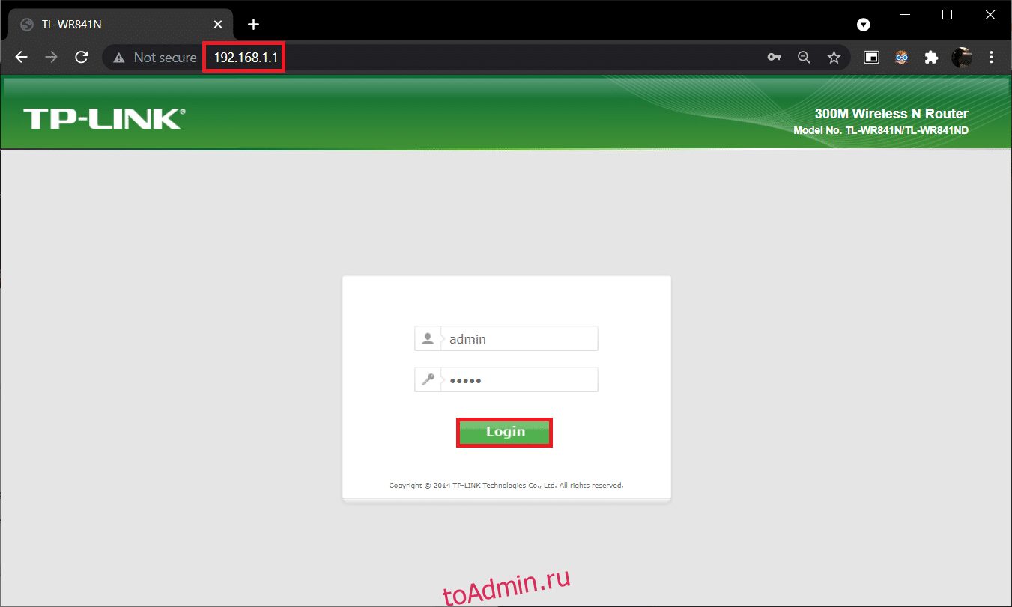Click the user silhouette icon beside username

(x=428, y=338)
